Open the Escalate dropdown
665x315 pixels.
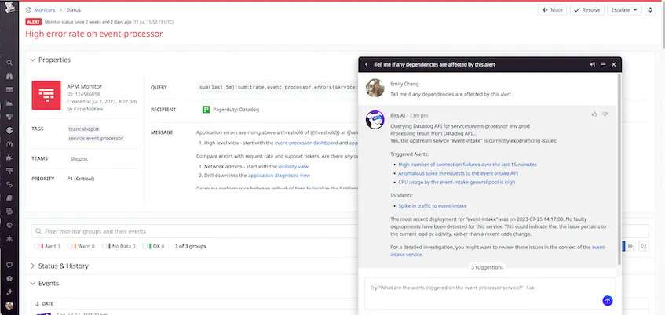624,10
